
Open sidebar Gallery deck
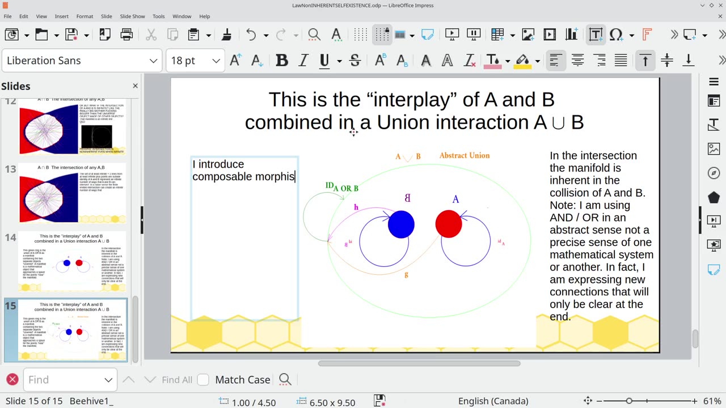coord(714,149)
